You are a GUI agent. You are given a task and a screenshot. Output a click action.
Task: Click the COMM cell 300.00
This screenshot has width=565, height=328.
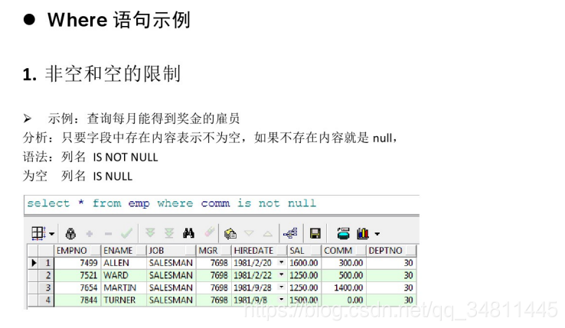point(344,263)
